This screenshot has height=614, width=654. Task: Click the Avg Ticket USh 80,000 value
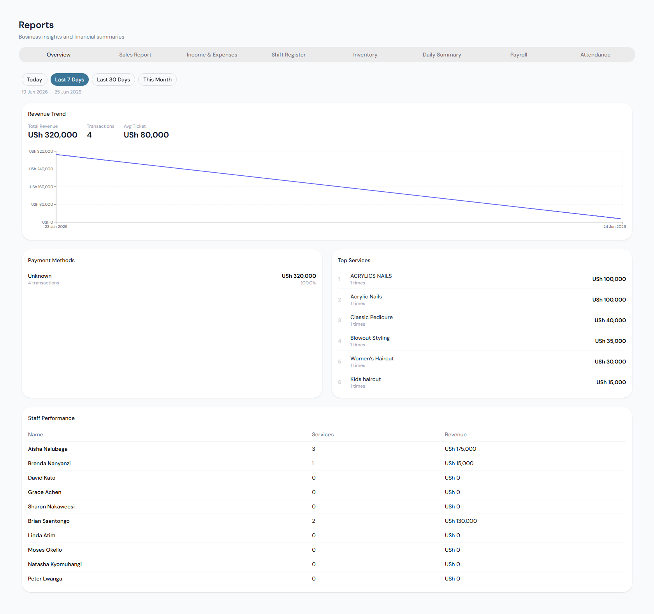click(x=146, y=135)
